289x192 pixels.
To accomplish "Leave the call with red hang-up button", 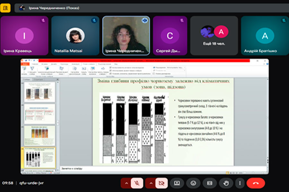I will point(256,183).
